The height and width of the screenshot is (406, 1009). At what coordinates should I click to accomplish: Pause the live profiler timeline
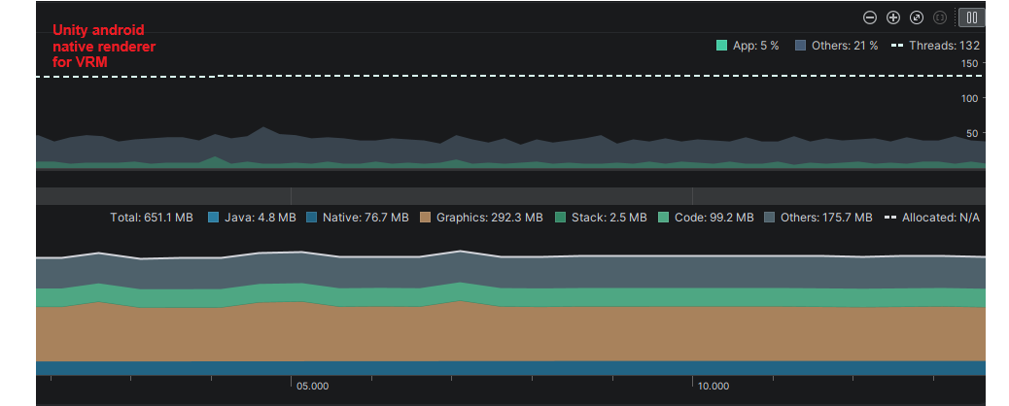click(x=971, y=17)
